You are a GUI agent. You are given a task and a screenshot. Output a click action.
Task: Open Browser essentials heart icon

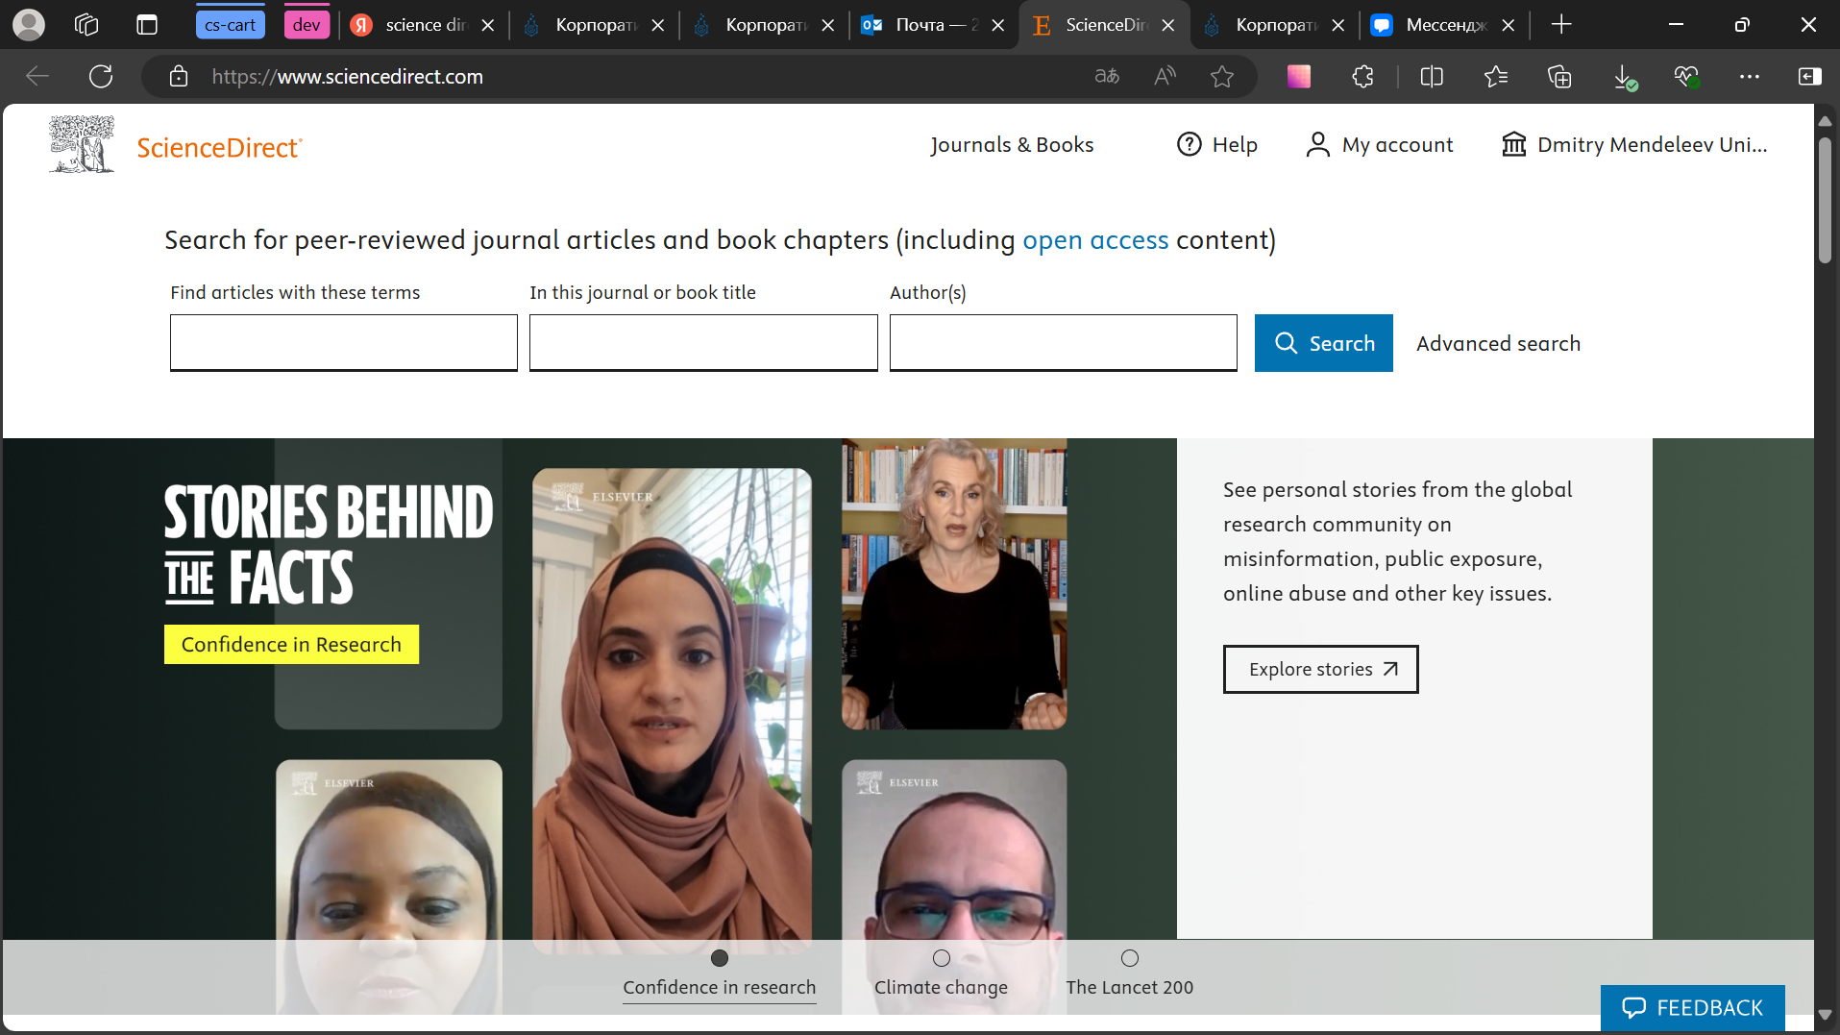1686,76
